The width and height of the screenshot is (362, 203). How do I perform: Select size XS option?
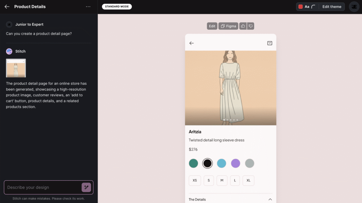[x=195, y=180]
